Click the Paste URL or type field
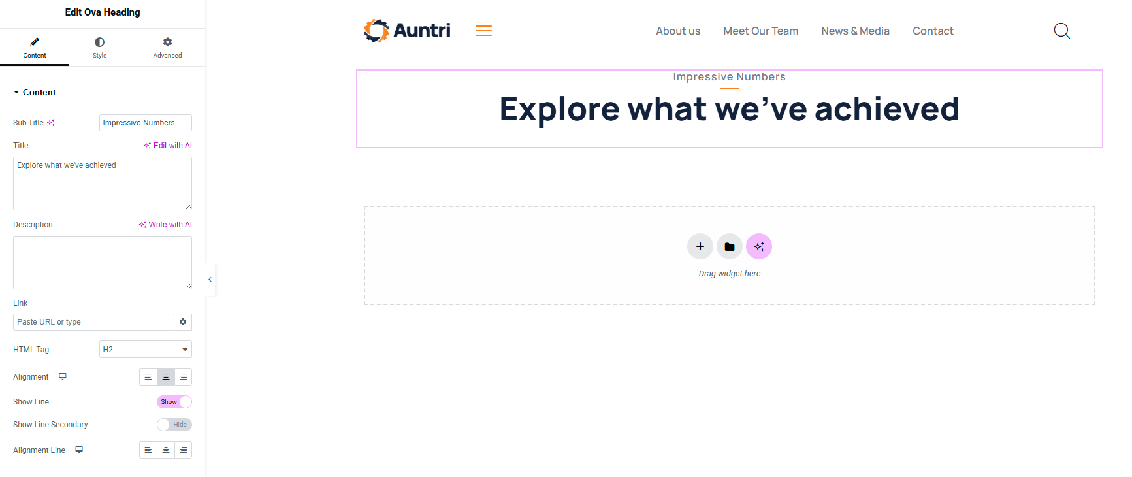Viewport: 1132px width, 477px height. pyautogui.click(x=93, y=322)
